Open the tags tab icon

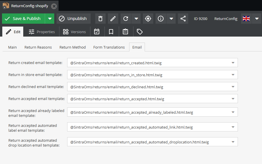(x=140, y=32)
